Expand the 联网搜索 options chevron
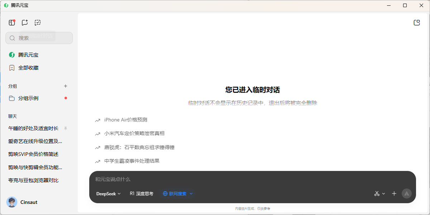Image resolution: width=430 pixels, height=215 pixels. coord(191,193)
